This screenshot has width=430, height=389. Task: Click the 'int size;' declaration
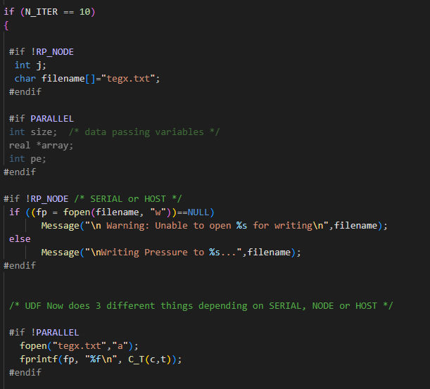33,132
